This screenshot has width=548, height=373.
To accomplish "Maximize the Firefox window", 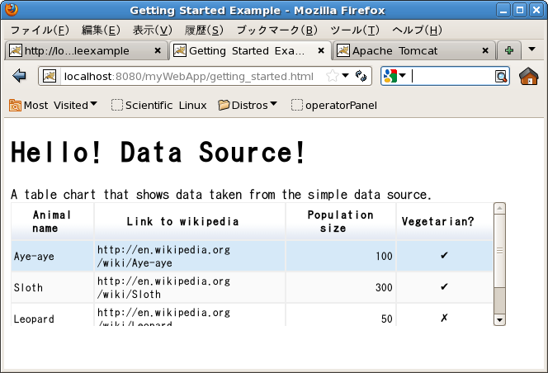I will (520, 10).
